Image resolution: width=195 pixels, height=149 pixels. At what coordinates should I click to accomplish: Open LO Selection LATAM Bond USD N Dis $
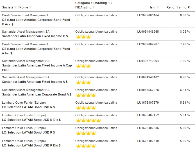point(31,120)
